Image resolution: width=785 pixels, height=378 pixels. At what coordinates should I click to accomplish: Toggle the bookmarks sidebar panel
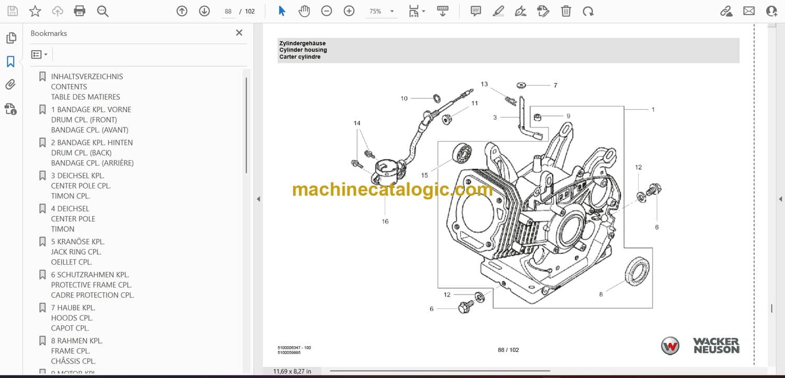(10, 62)
